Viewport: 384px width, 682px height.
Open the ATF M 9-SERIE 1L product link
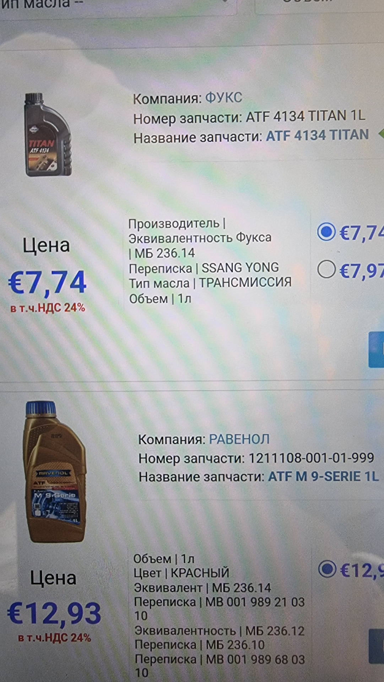[x=323, y=476]
